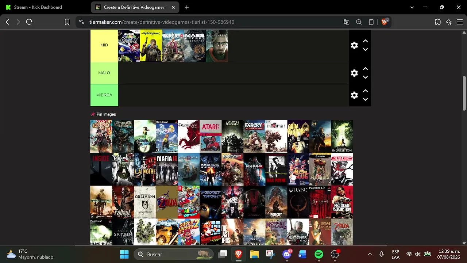The image size is (467, 263).
Task: Open the zoom magnifier in address bar
Action: coord(359,22)
